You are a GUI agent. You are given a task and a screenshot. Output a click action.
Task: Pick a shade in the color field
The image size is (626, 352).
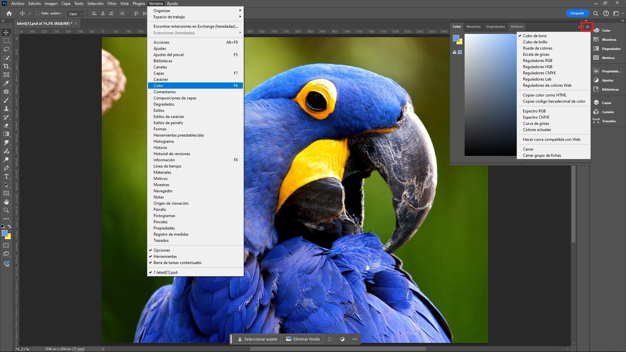[490, 95]
